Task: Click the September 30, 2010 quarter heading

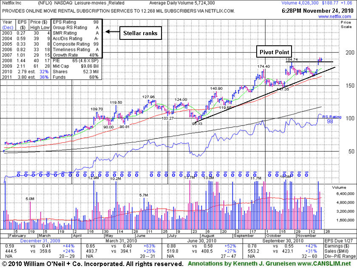Action: [x=283, y=241]
